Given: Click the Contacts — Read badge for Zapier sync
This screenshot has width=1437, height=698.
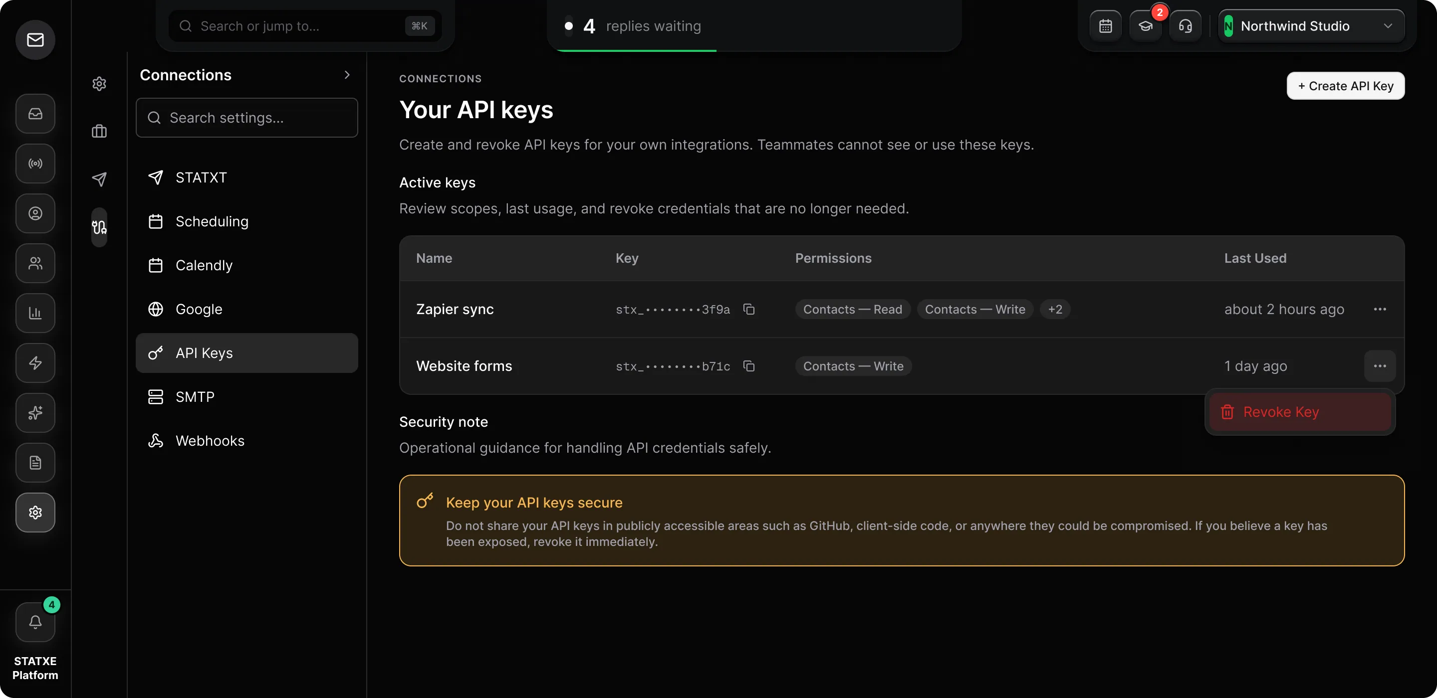Looking at the screenshot, I should click(852, 309).
